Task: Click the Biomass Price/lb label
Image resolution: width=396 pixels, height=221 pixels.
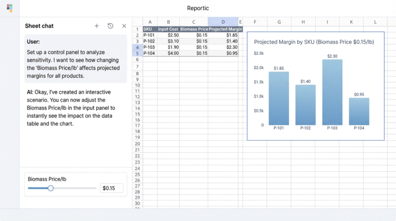Action: [x=47, y=179]
